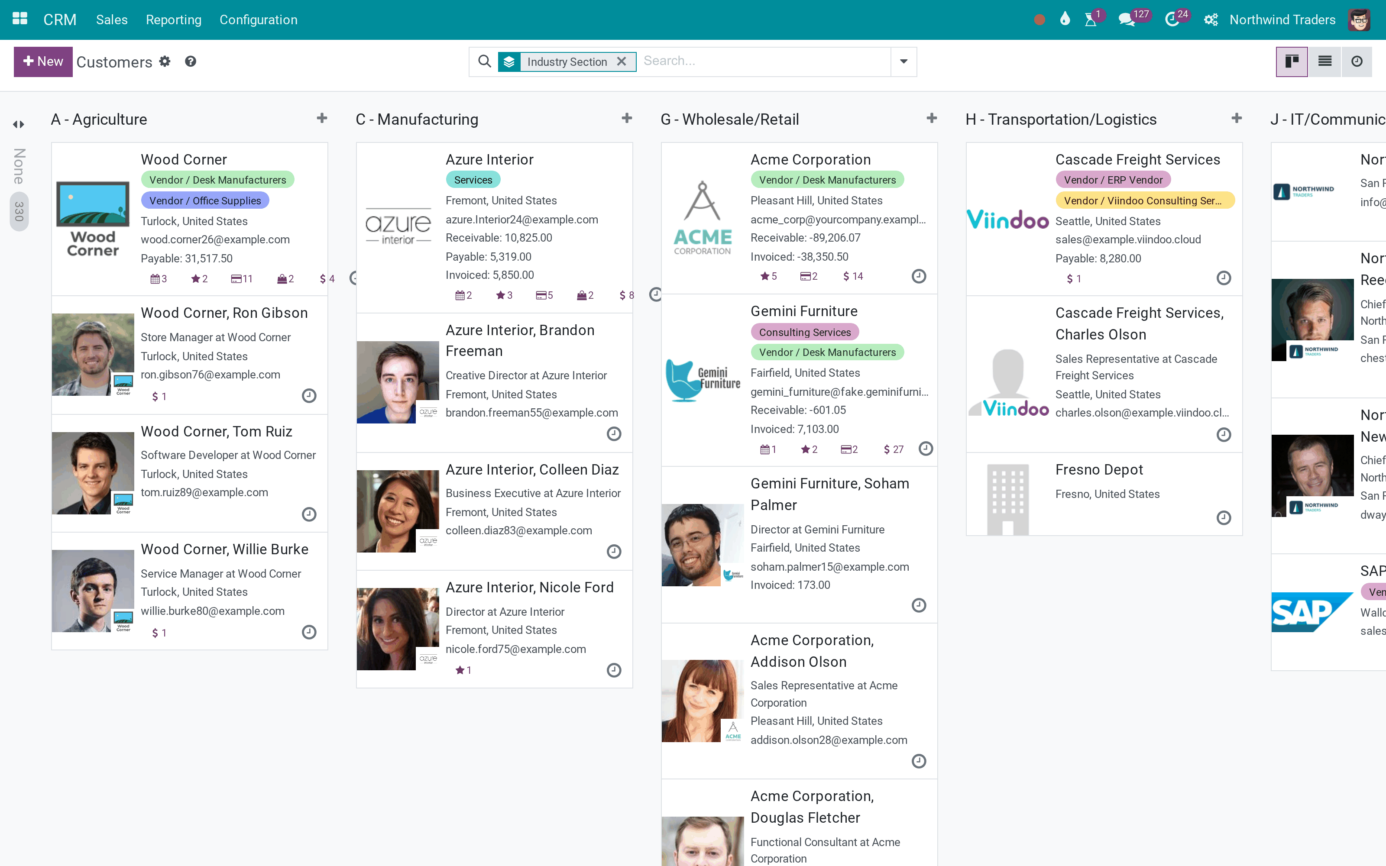The width and height of the screenshot is (1386, 866).
Task: Click the SAP logo thumbnail
Action: click(x=1312, y=612)
